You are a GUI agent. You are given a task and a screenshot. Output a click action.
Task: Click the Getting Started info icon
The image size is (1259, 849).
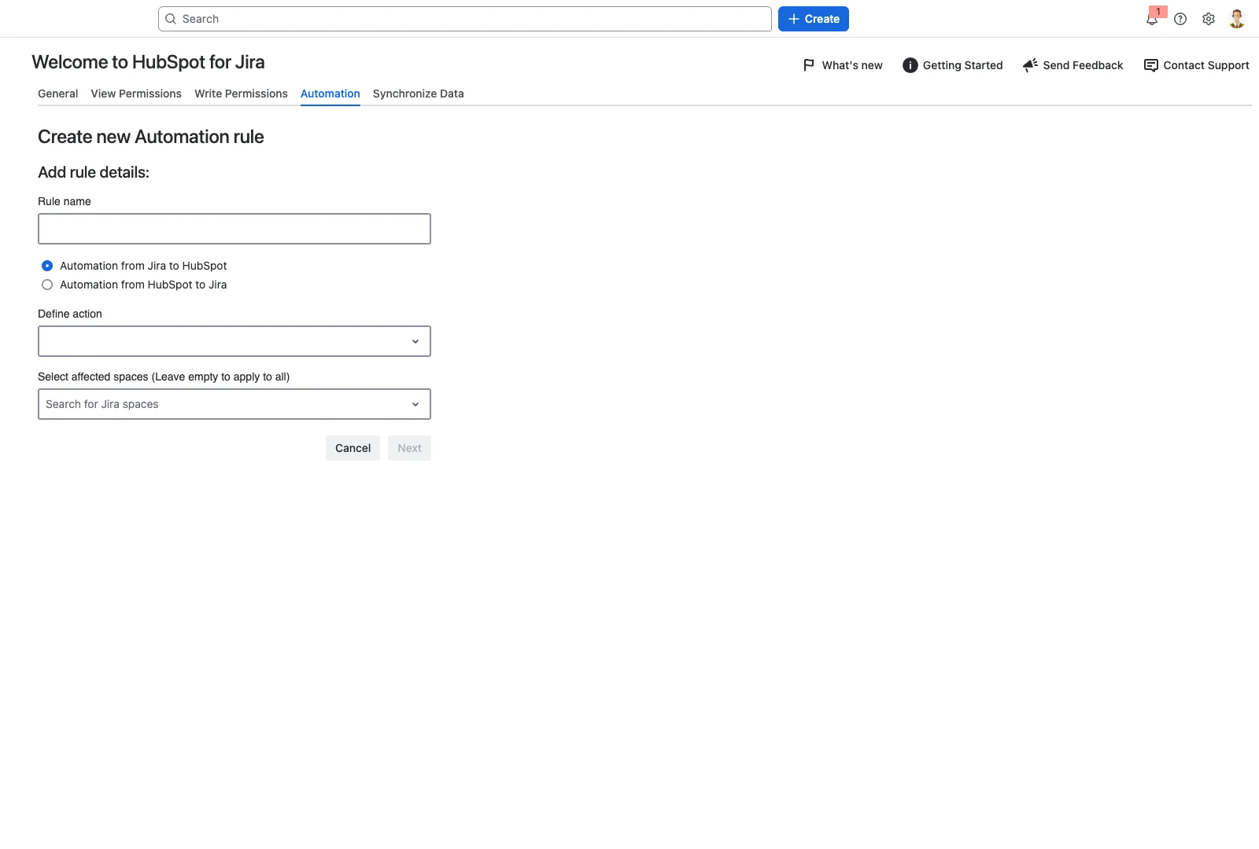click(910, 65)
